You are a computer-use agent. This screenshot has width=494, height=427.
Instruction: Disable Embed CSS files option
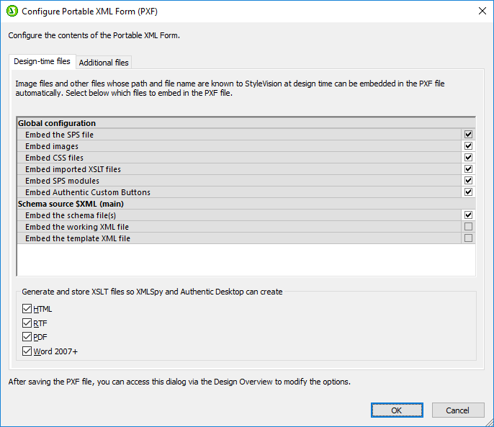[x=468, y=158]
